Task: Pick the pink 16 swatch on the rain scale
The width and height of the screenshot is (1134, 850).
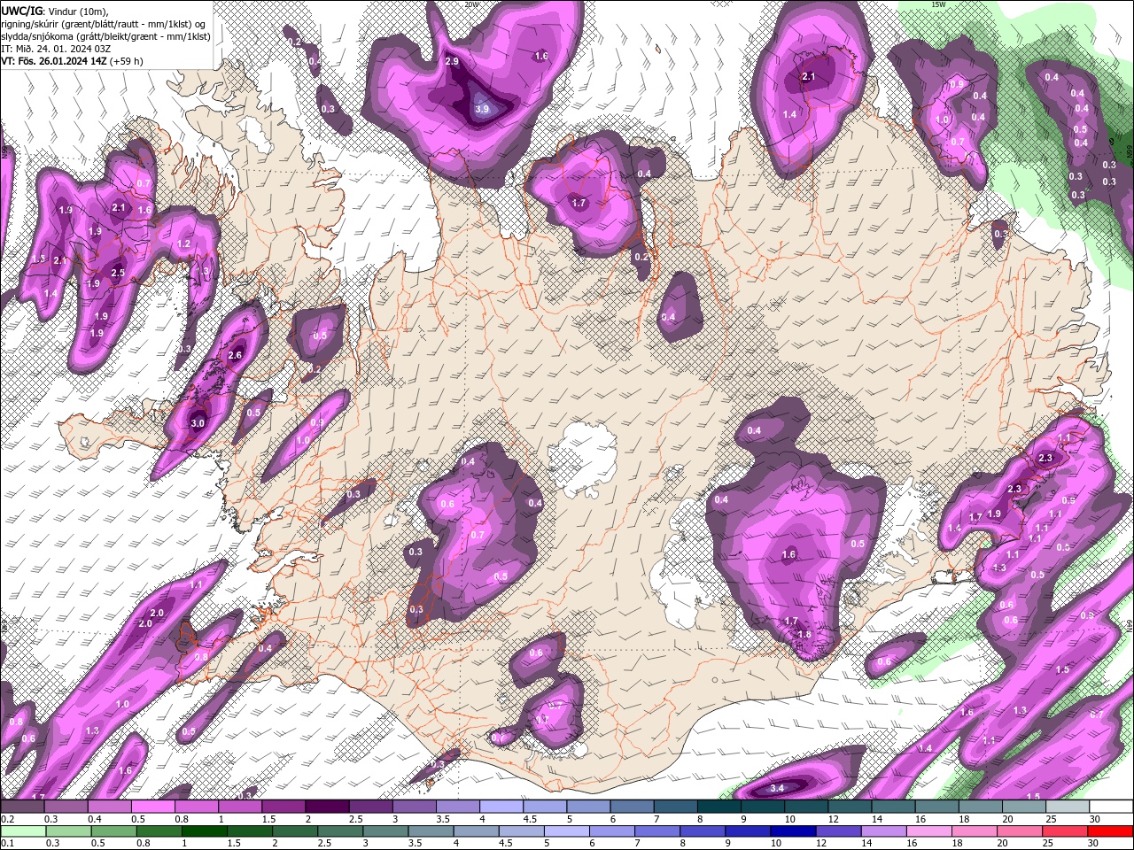Action: click(x=928, y=831)
